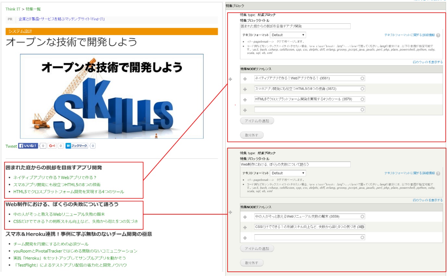448x276 pixels.
Task: Click the Think IT breadcrumb link
Action: pos(13,9)
